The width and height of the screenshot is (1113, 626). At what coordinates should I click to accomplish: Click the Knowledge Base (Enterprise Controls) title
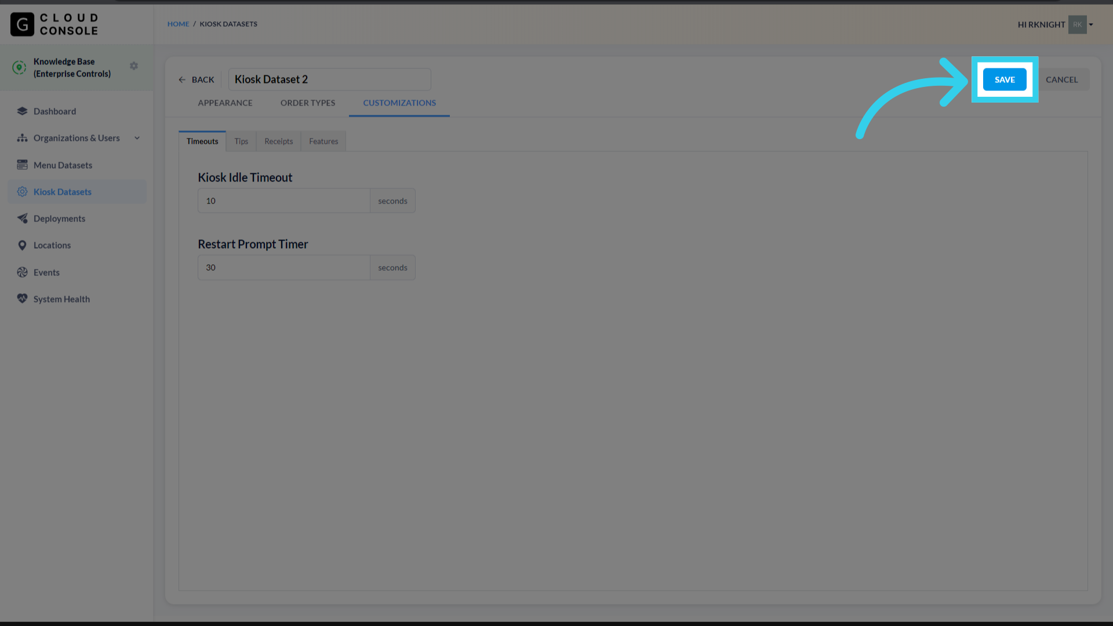[72, 68]
